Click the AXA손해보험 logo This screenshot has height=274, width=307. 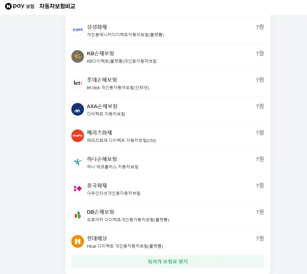(78, 109)
